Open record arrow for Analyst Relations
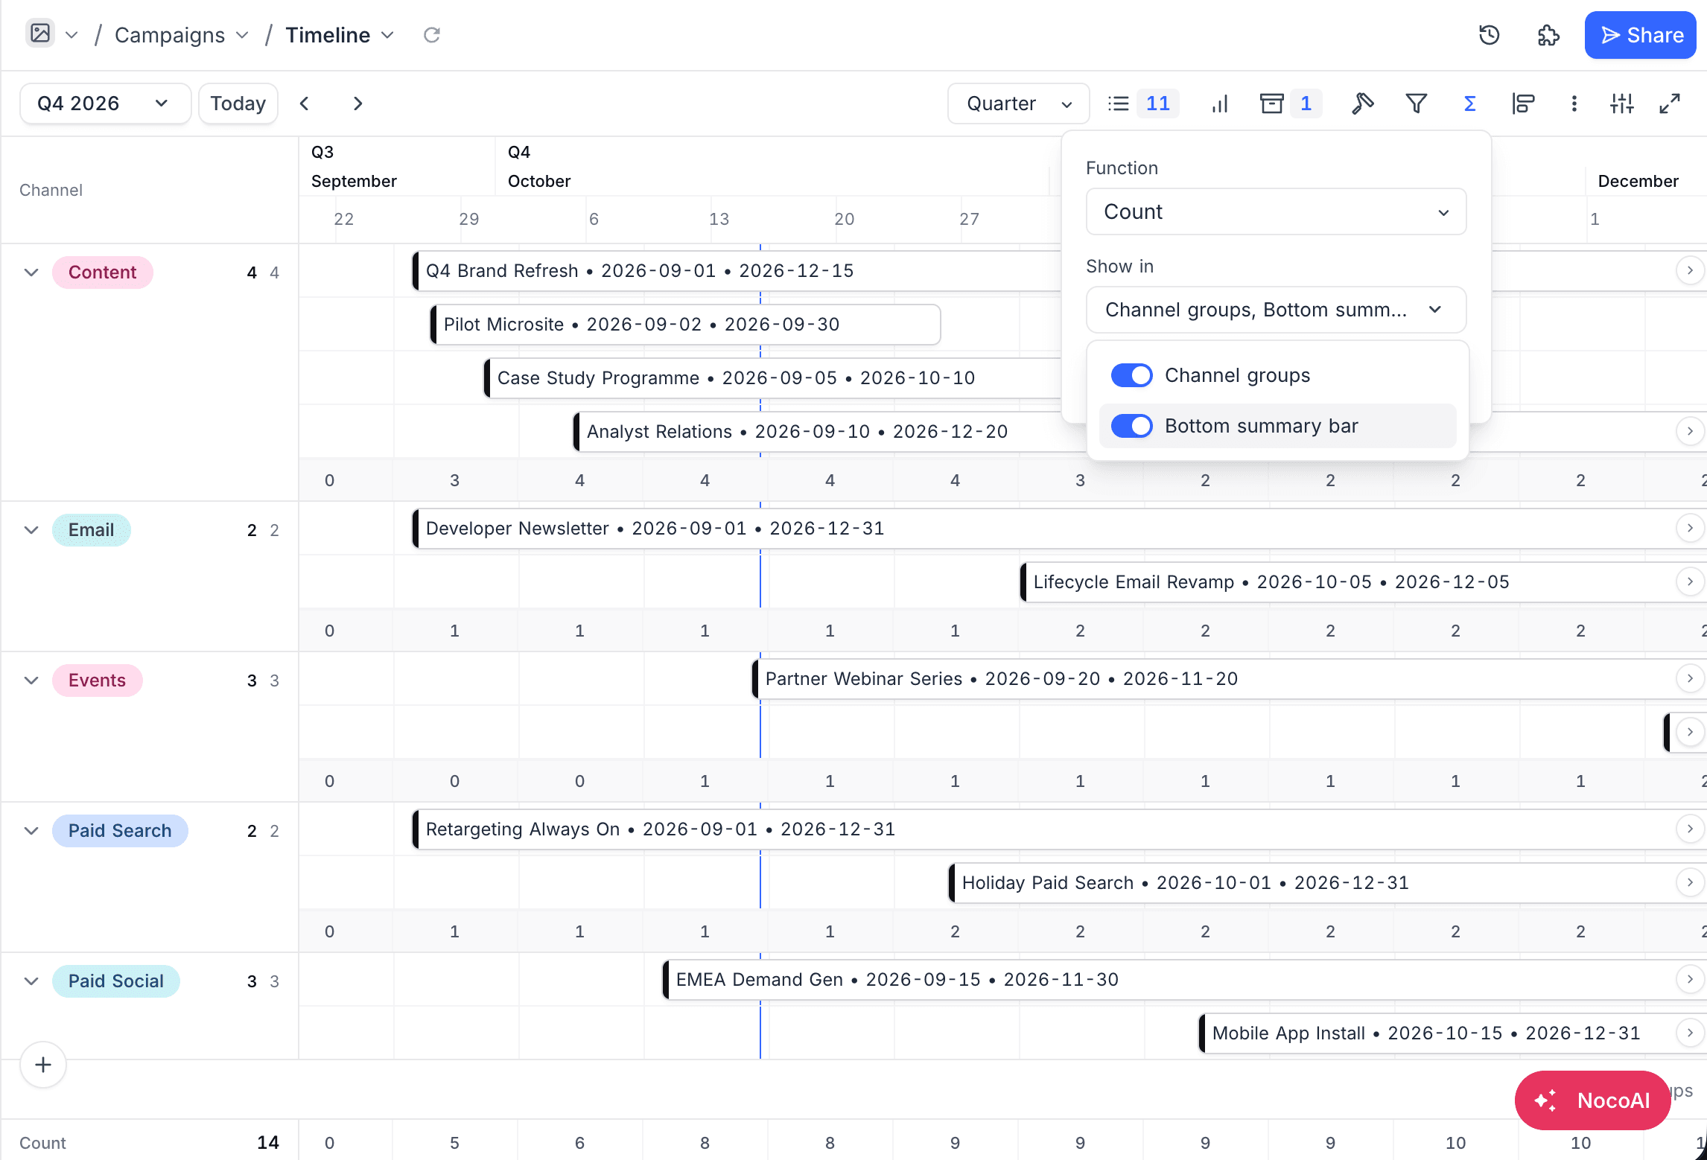The width and height of the screenshot is (1707, 1160). coord(1689,431)
